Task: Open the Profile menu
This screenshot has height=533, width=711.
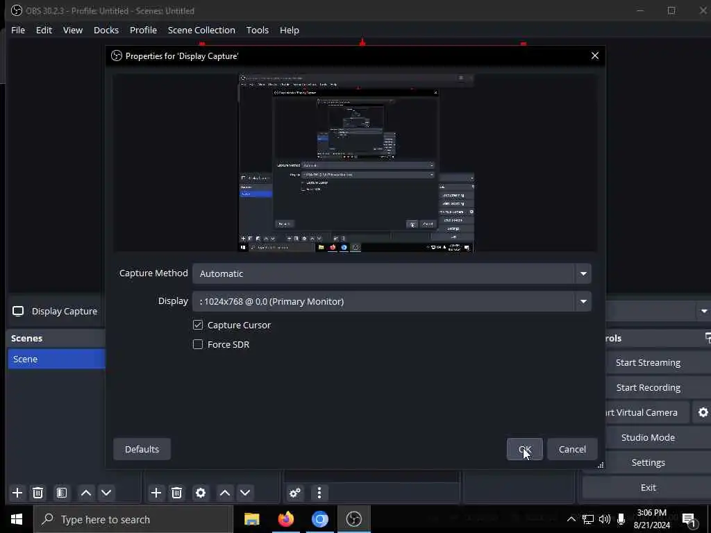Action: coord(143,30)
